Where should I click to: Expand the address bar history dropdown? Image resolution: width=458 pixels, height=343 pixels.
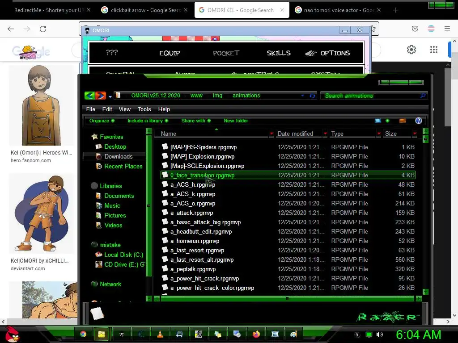tap(302, 96)
